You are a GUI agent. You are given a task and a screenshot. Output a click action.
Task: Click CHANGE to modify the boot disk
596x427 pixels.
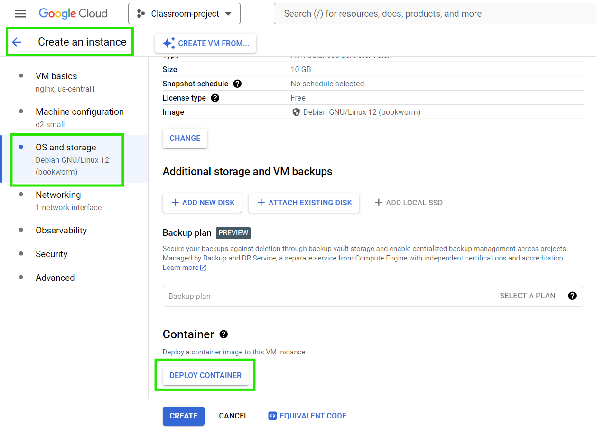(x=185, y=138)
